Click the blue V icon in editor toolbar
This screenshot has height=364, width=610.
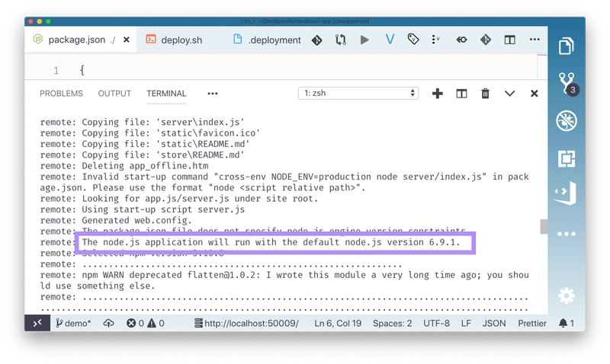[x=389, y=40]
